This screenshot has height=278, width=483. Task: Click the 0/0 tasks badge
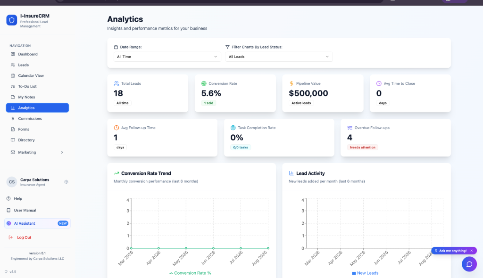click(241, 147)
